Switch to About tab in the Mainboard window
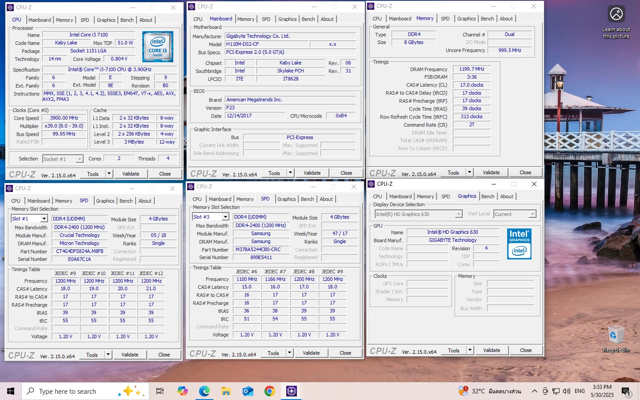The width and height of the screenshot is (640, 400). pyautogui.click(x=327, y=19)
